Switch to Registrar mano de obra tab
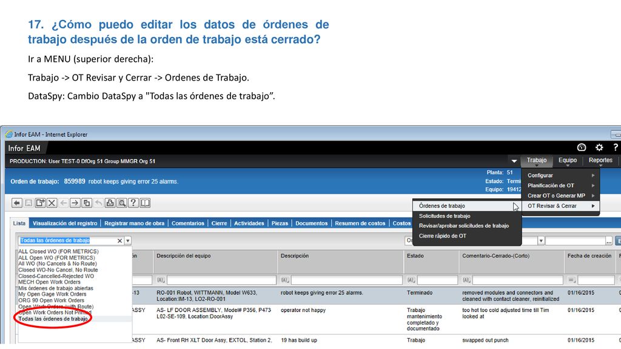This screenshot has width=621, height=349. coord(134,224)
